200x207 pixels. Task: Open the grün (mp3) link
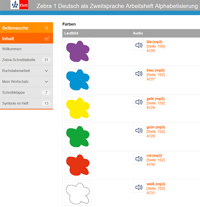[156, 127]
